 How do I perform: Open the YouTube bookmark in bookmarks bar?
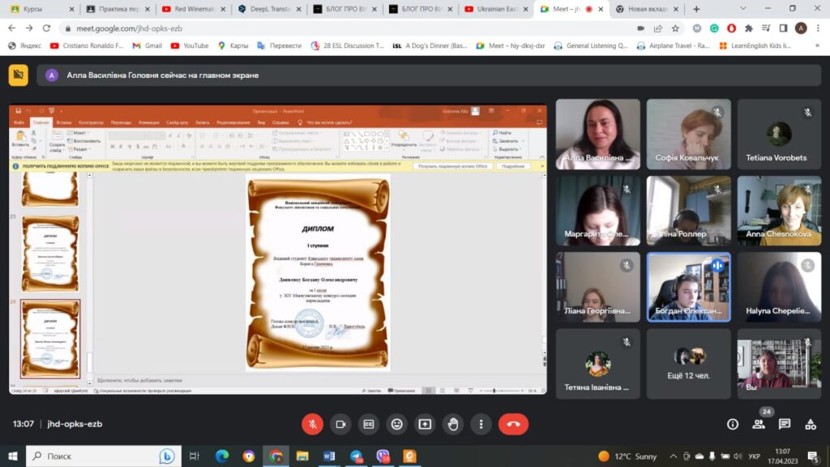190,46
